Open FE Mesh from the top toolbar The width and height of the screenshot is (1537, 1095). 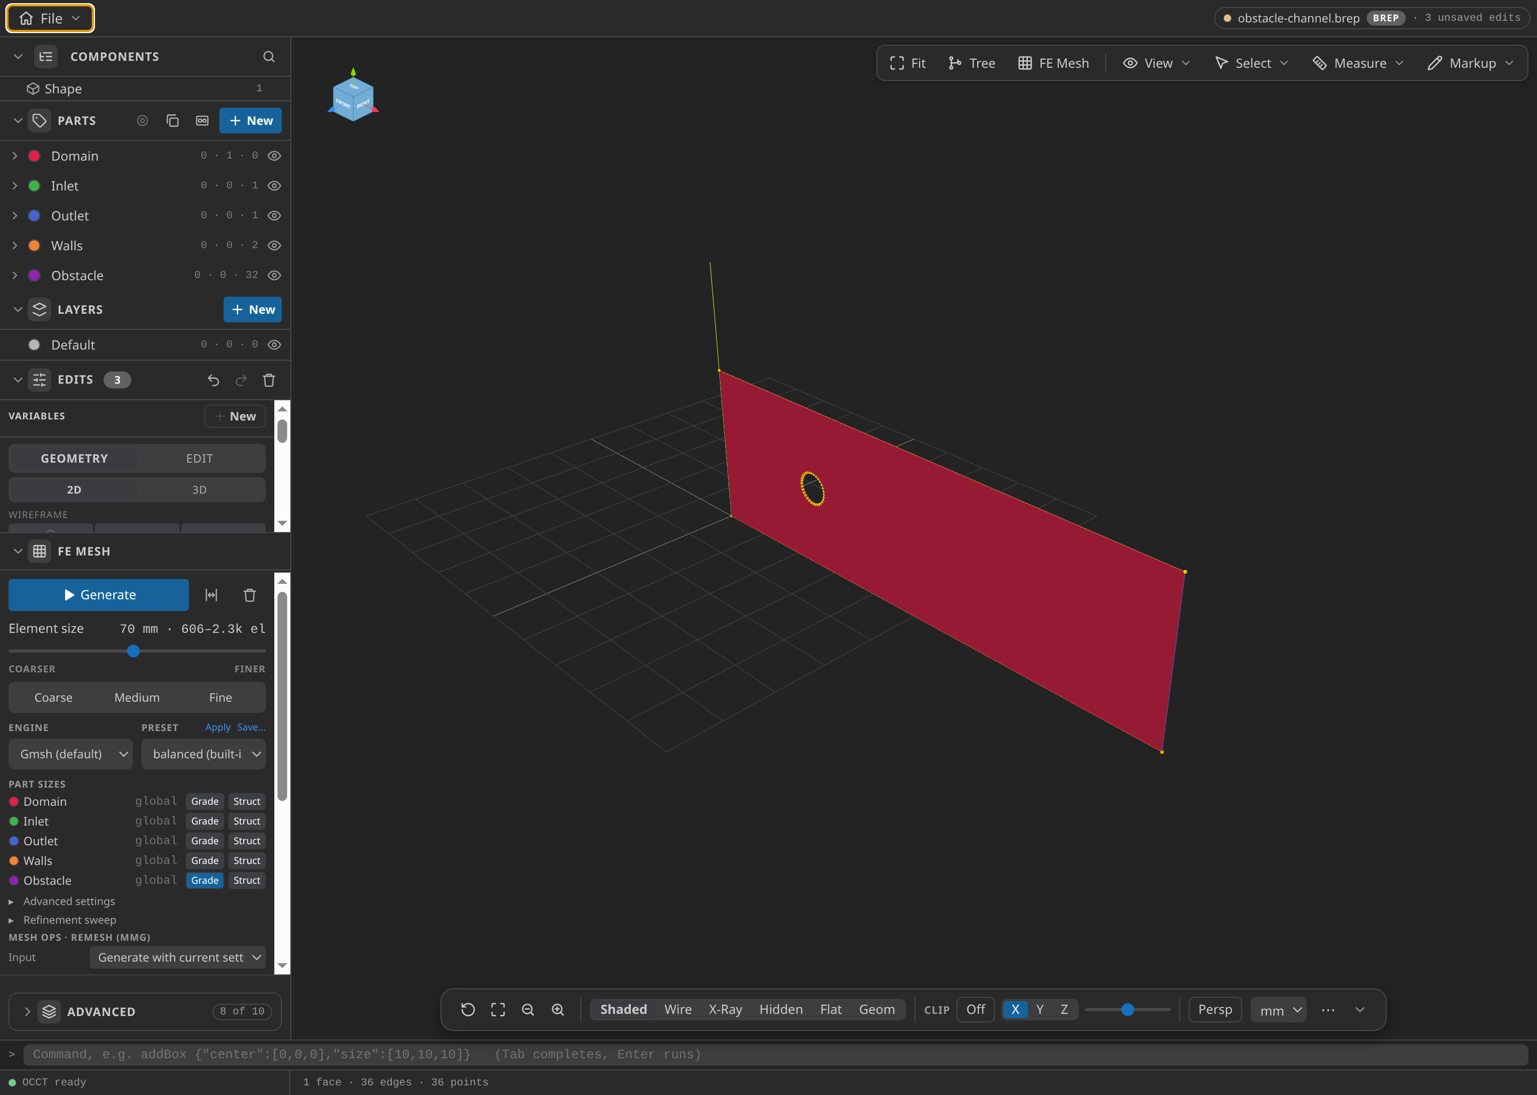pos(1053,64)
